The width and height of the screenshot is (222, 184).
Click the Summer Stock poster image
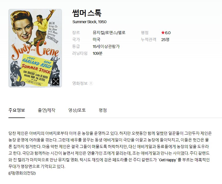[x=35, y=48]
